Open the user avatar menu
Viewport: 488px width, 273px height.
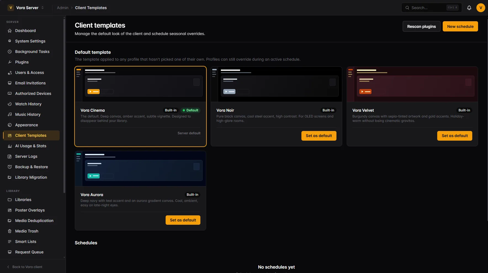pos(481,8)
